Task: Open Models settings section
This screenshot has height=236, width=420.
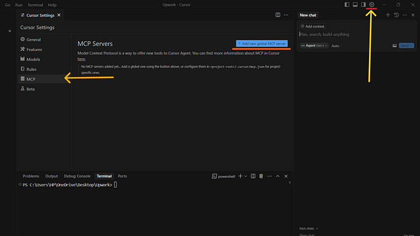Action: [x=44, y=59]
